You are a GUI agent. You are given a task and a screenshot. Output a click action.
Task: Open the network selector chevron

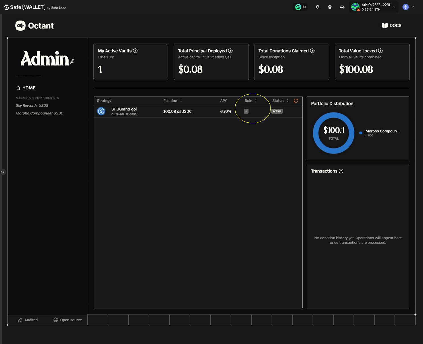pyautogui.click(x=413, y=7)
